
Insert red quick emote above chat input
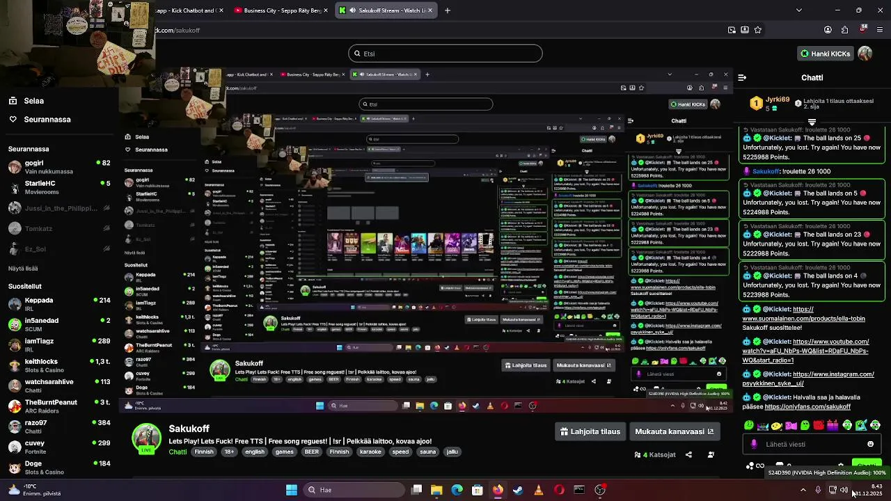(819, 425)
